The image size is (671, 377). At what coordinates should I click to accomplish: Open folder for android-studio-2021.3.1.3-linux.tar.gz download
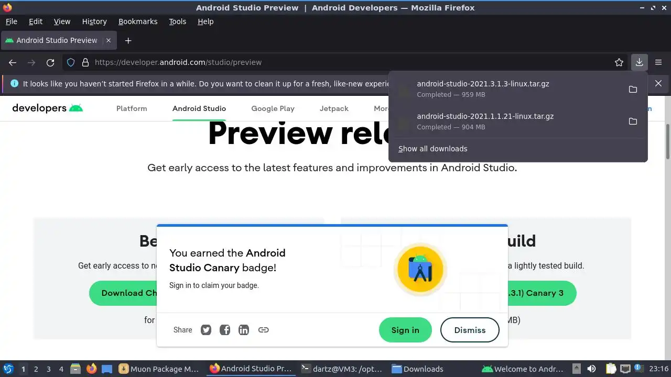[x=633, y=89]
